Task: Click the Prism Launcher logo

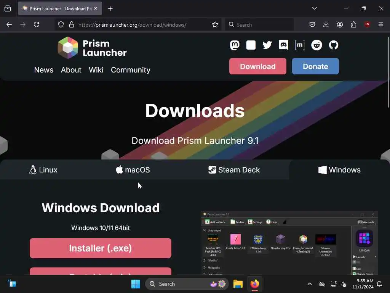Action: coord(92,48)
